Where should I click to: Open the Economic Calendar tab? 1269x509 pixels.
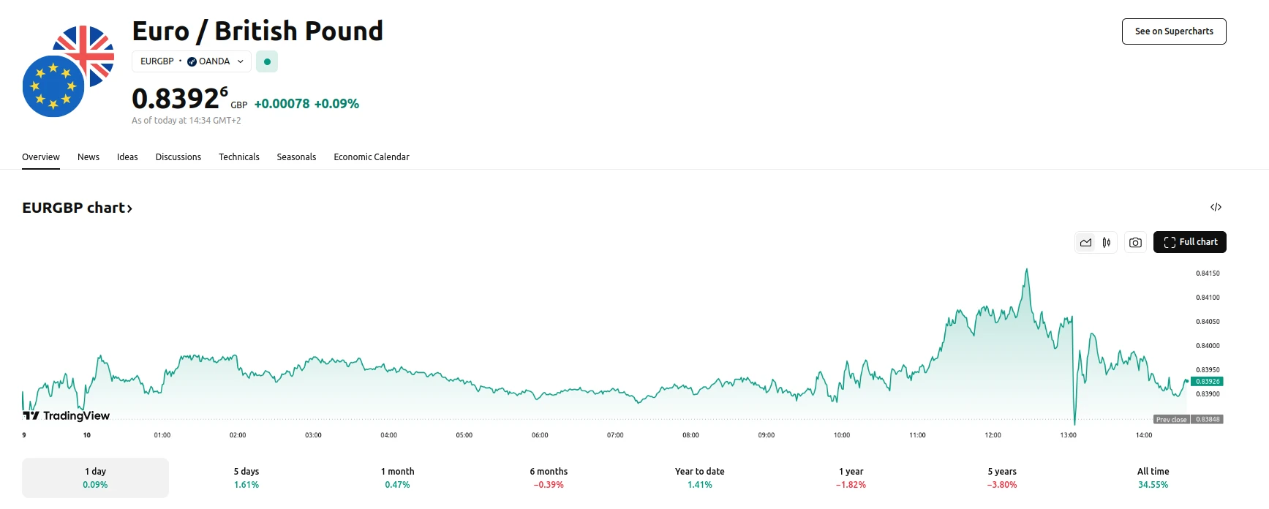pos(372,157)
